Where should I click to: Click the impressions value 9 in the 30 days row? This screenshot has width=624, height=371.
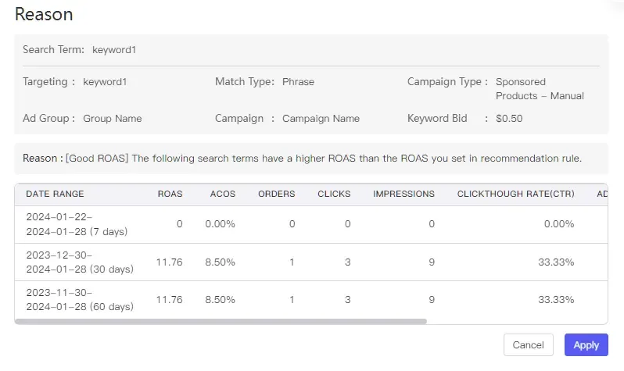pyautogui.click(x=432, y=262)
